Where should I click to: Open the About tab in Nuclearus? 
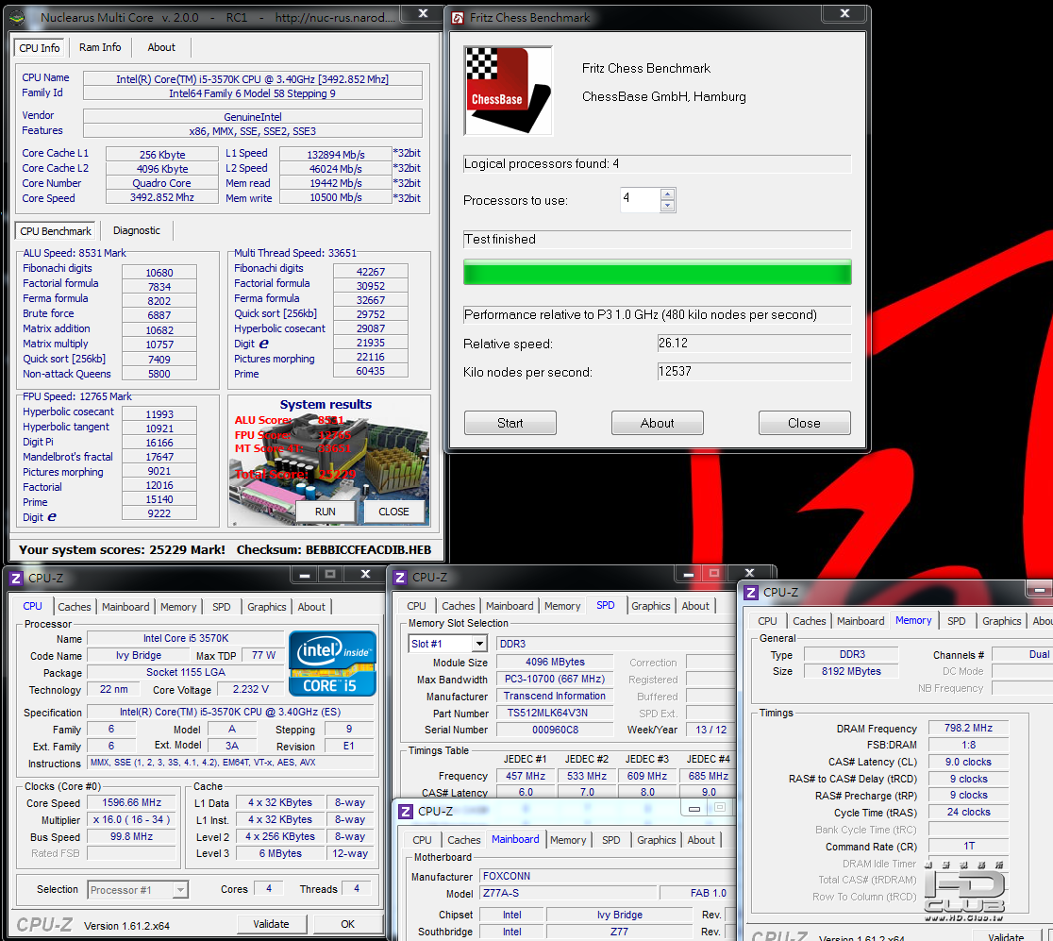(x=161, y=47)
